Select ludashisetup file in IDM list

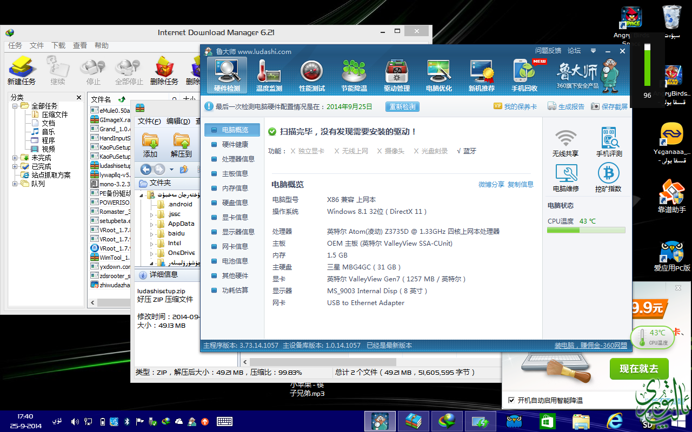(x=111, y=166)
